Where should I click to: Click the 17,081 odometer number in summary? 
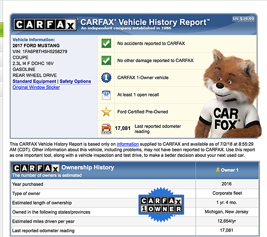click(x=123, y=128)
